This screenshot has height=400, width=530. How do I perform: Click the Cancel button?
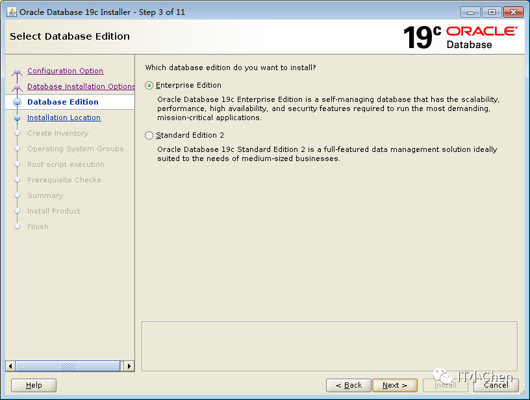[x=496, y=385]
